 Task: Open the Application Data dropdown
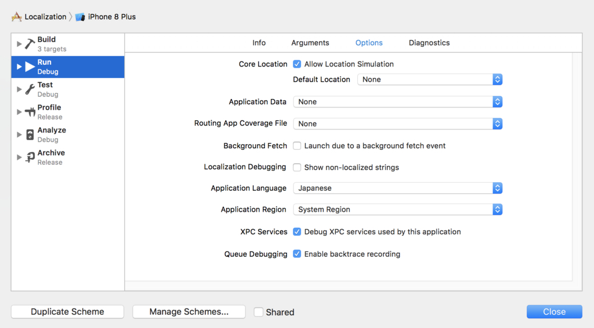(x=398, y=102)
